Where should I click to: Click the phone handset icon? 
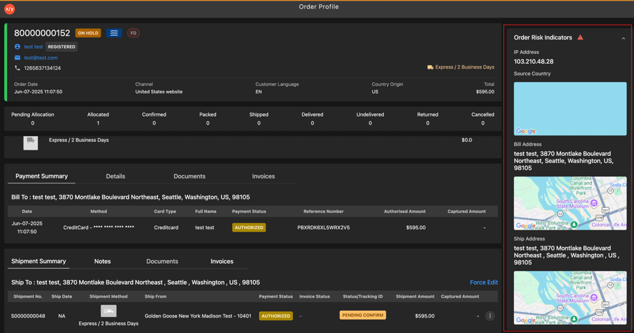[17, 68]
